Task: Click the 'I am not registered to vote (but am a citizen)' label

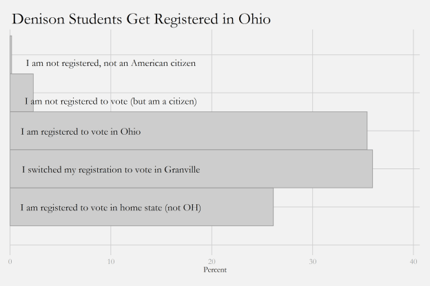Action: coord(111,102)
